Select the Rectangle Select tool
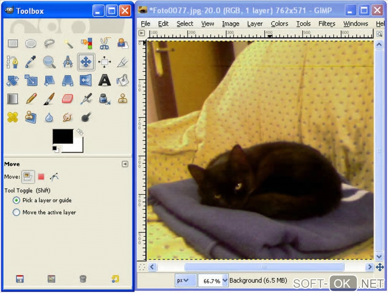Viewport: 388px width, 293px height. tap(13, 44)
